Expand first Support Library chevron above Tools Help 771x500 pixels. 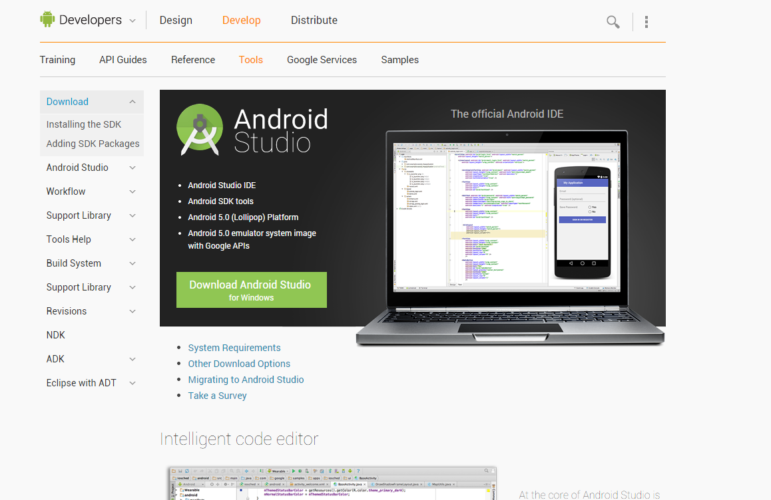tap(132, 215)
